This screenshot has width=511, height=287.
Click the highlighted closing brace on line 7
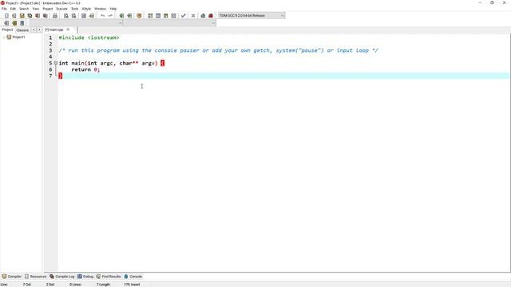(61, 76)
